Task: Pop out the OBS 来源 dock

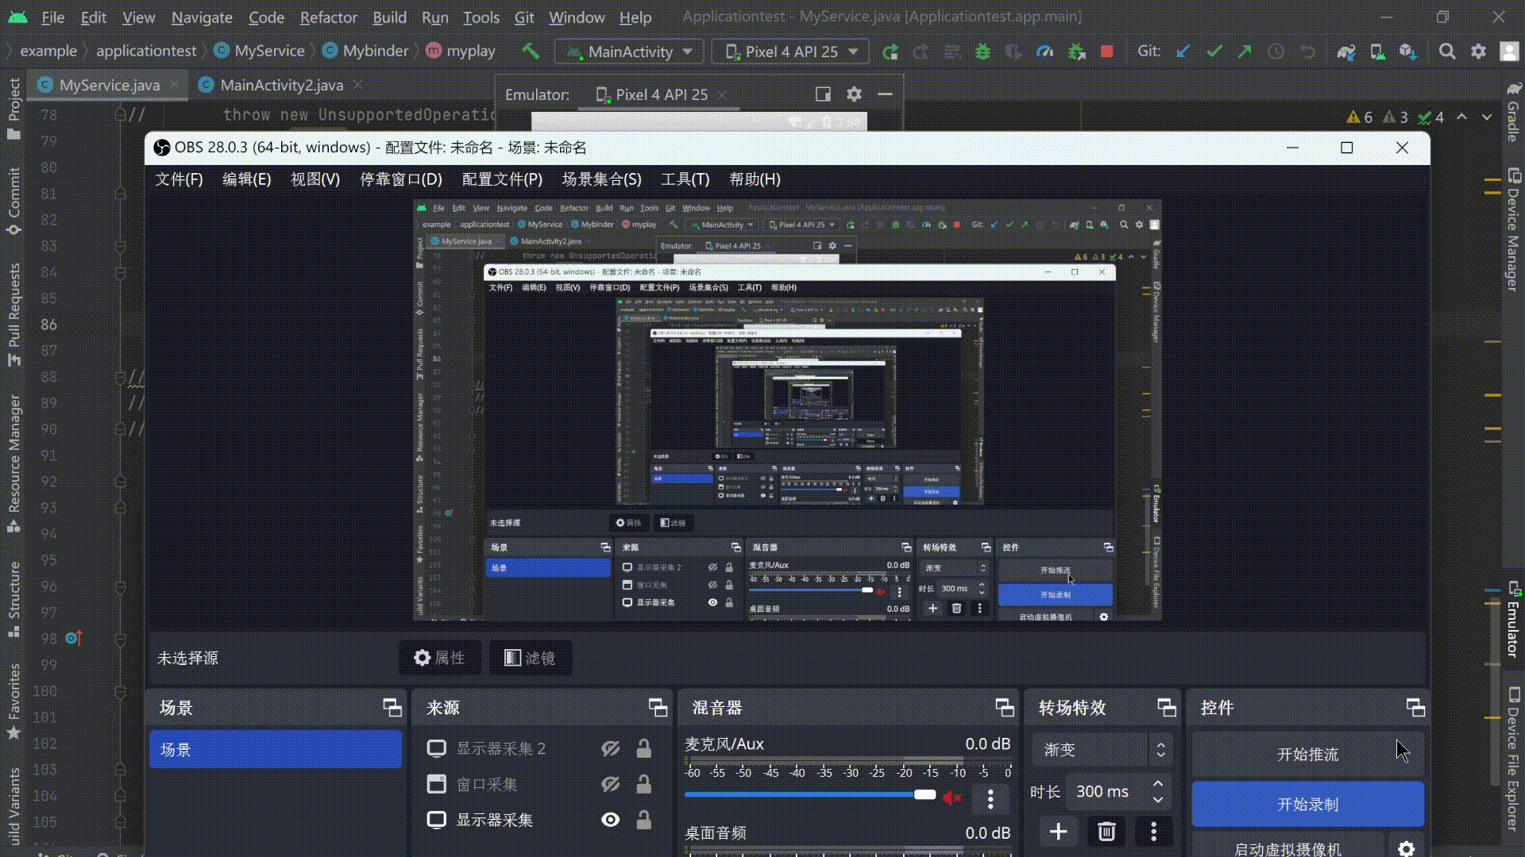Action: pyautogui.click(x=658, y=707)
